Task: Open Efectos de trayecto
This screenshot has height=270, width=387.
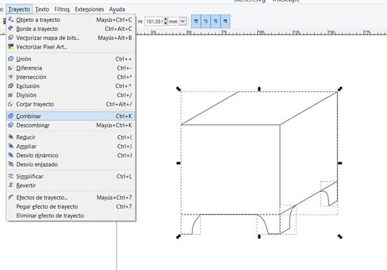Action: (x=71, y=197)
